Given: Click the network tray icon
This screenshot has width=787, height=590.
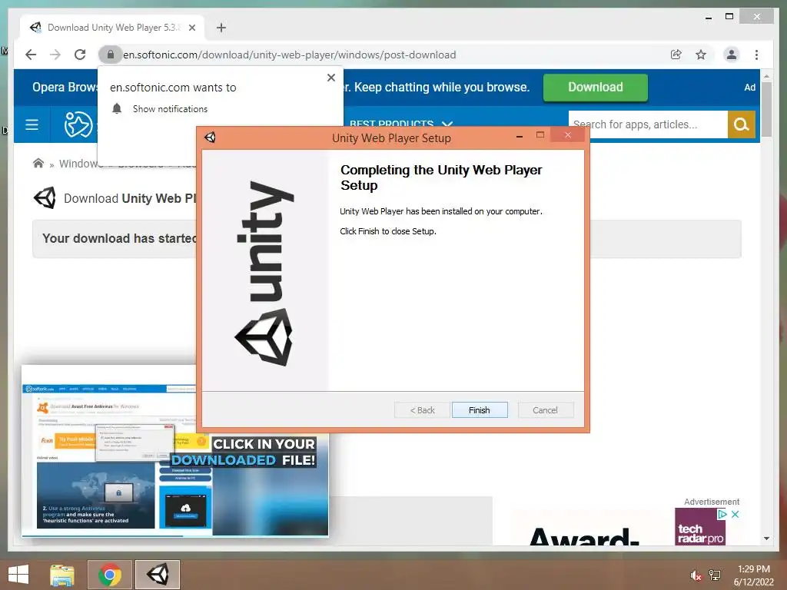Looking at the screenshot, I should (715, 575).
